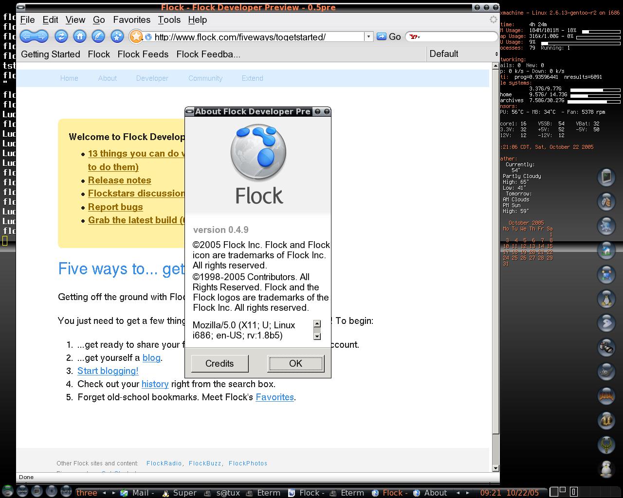The height and width of the screenshot is (498, 623).
Task: Open the blog link in step 2
Action: [x=151, y=358]
